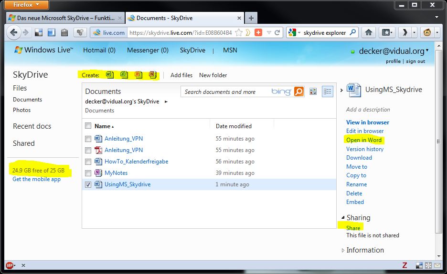Click the Zotero Z icon in status bar

pos(404,265)
